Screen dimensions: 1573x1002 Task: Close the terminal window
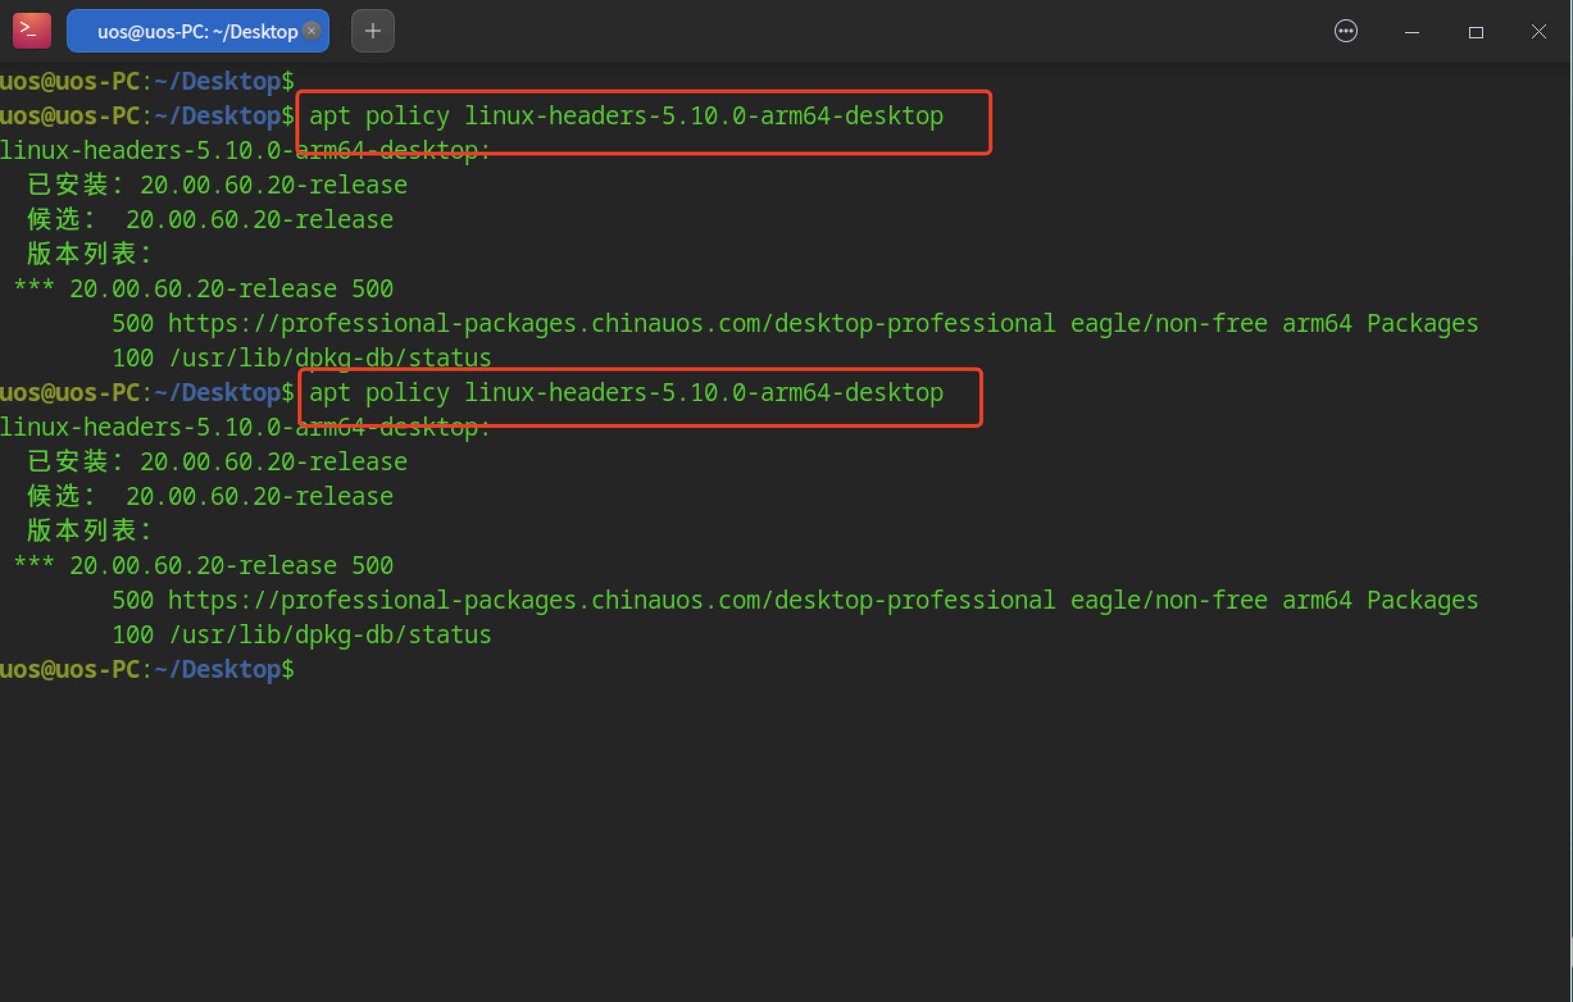[1538, 31]
